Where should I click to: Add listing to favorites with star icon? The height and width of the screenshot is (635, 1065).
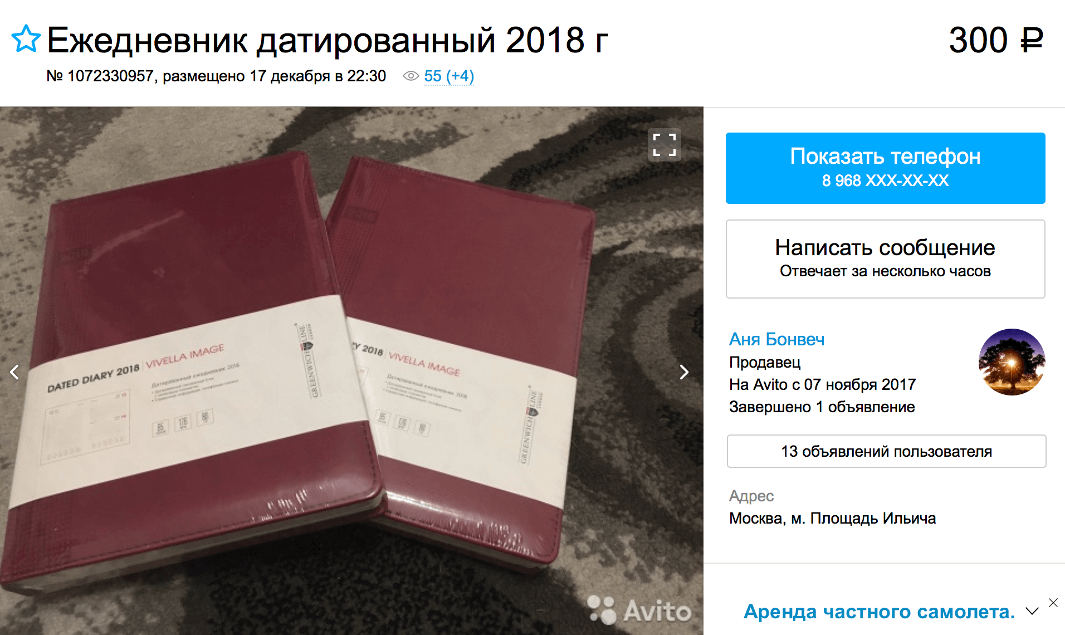[26, 39]
